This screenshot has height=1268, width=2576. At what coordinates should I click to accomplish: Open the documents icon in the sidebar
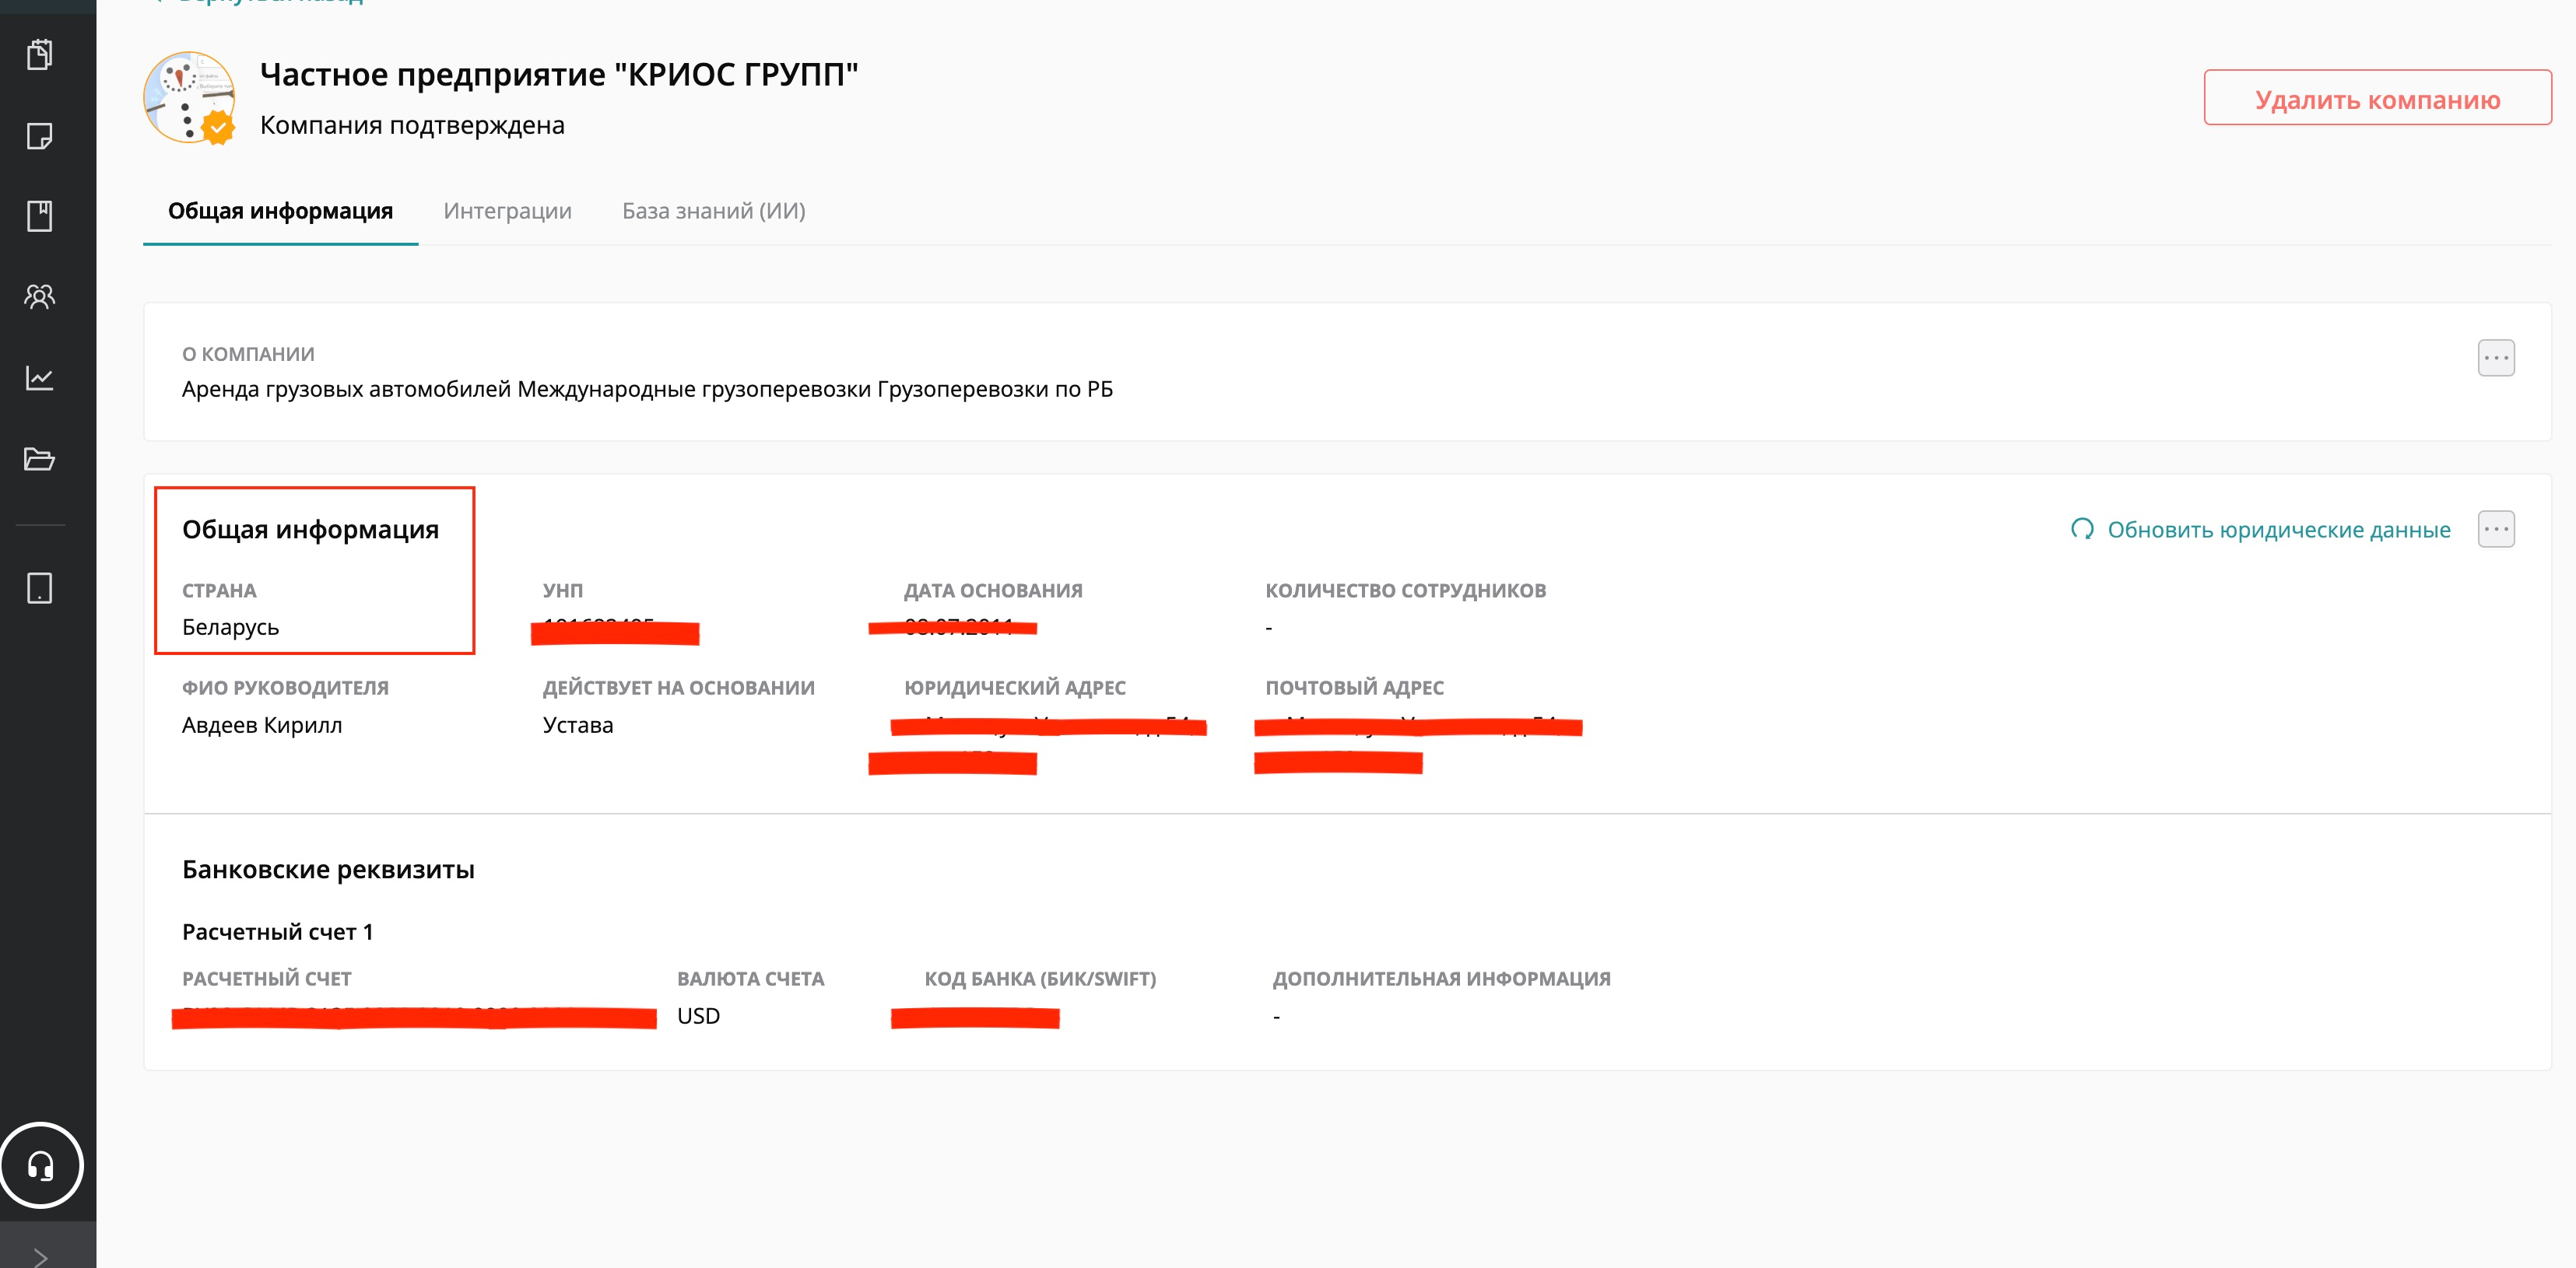tap(40, 54)
